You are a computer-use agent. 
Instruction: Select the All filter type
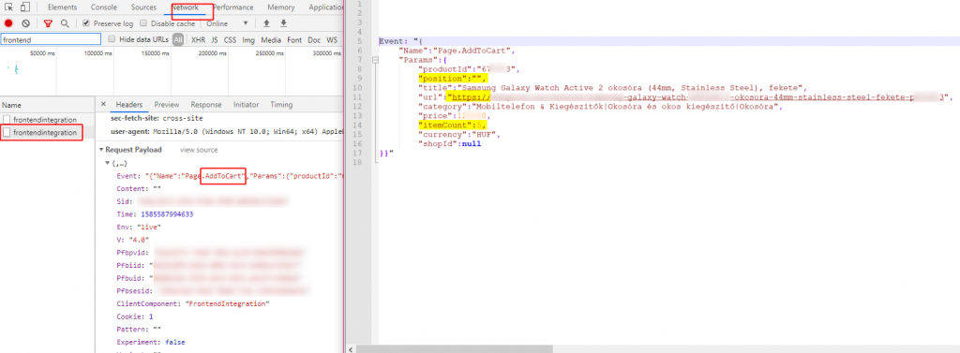pos(178,39)
